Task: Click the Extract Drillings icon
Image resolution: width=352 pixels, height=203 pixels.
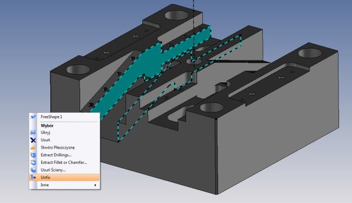Action: (33, 155)
